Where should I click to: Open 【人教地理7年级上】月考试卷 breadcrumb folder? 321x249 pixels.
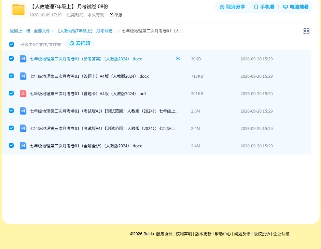[86, 31]
